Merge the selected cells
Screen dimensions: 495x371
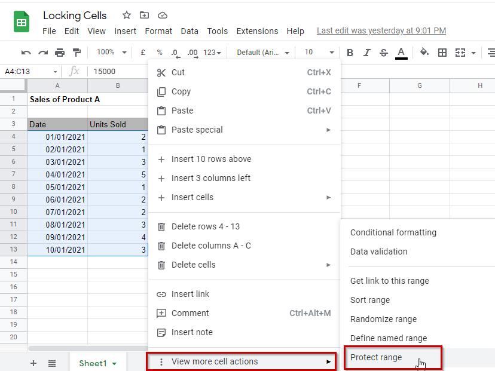[460, 53]
